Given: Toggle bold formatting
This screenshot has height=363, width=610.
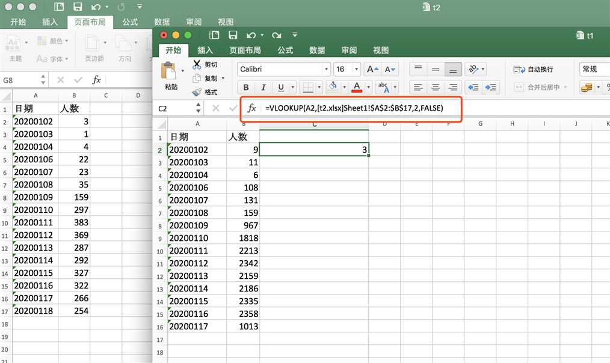Looking at the screenshot, I should (x=246, y=87).
